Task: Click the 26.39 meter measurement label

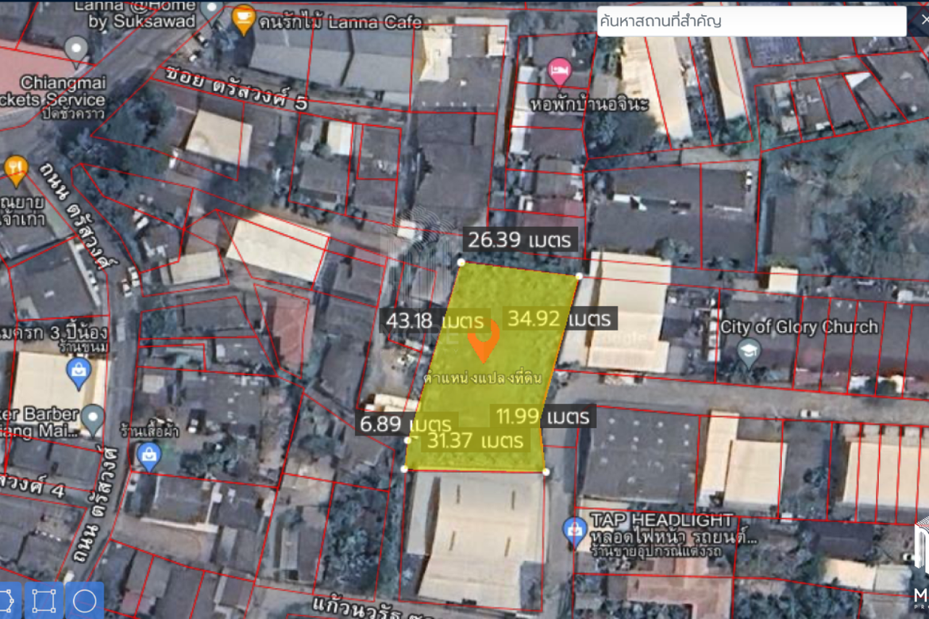Action: (520, 240)
